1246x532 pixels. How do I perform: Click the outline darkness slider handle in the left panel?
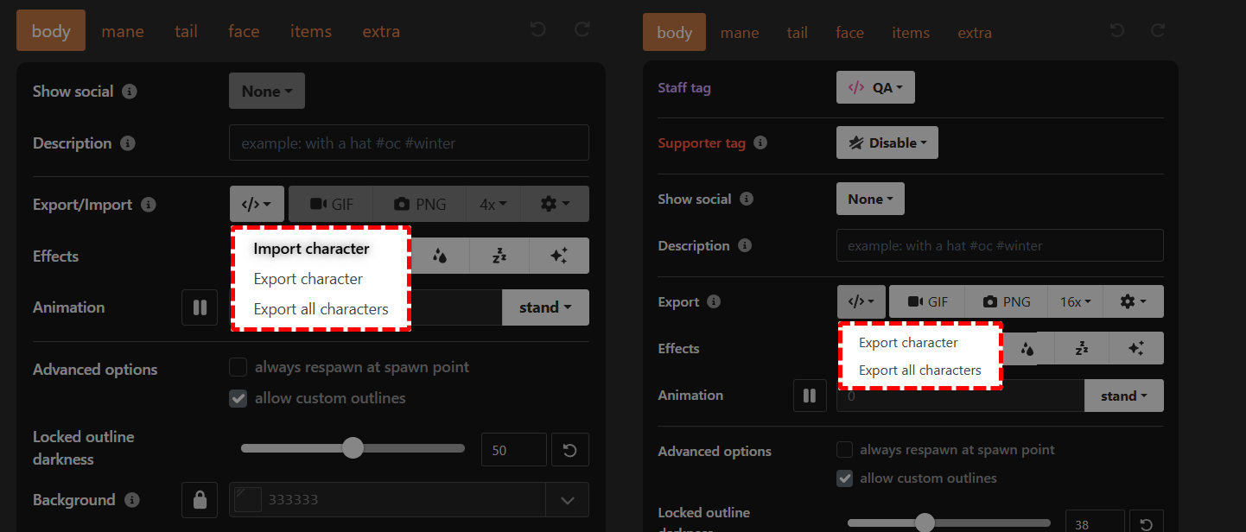[353, 448]
